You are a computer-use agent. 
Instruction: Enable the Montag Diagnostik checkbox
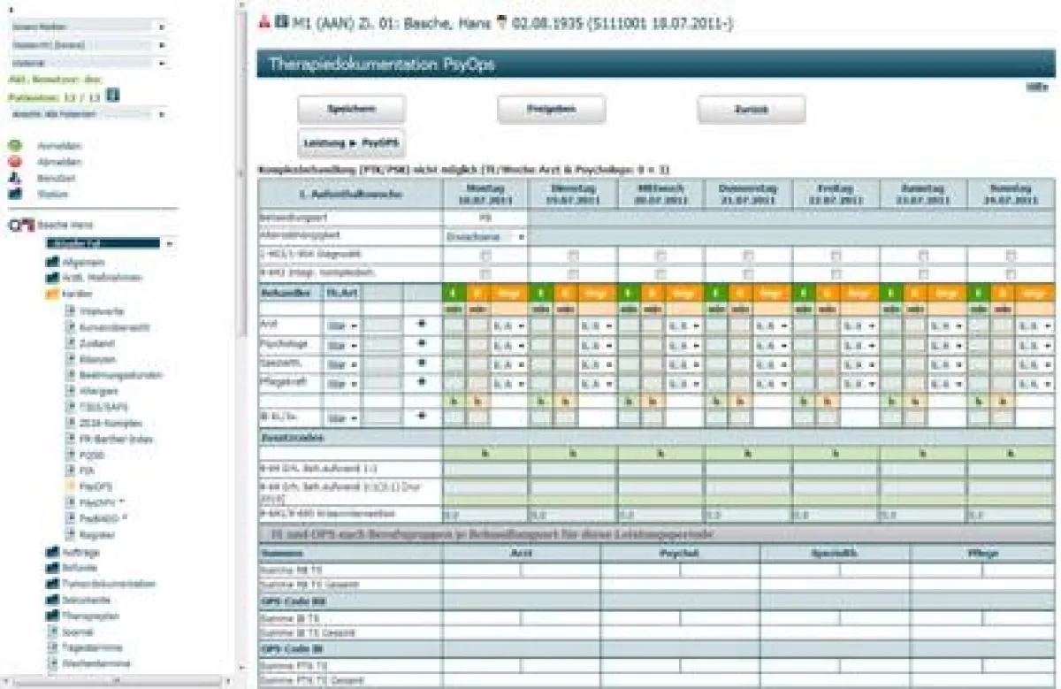click(x=483, y=254)
